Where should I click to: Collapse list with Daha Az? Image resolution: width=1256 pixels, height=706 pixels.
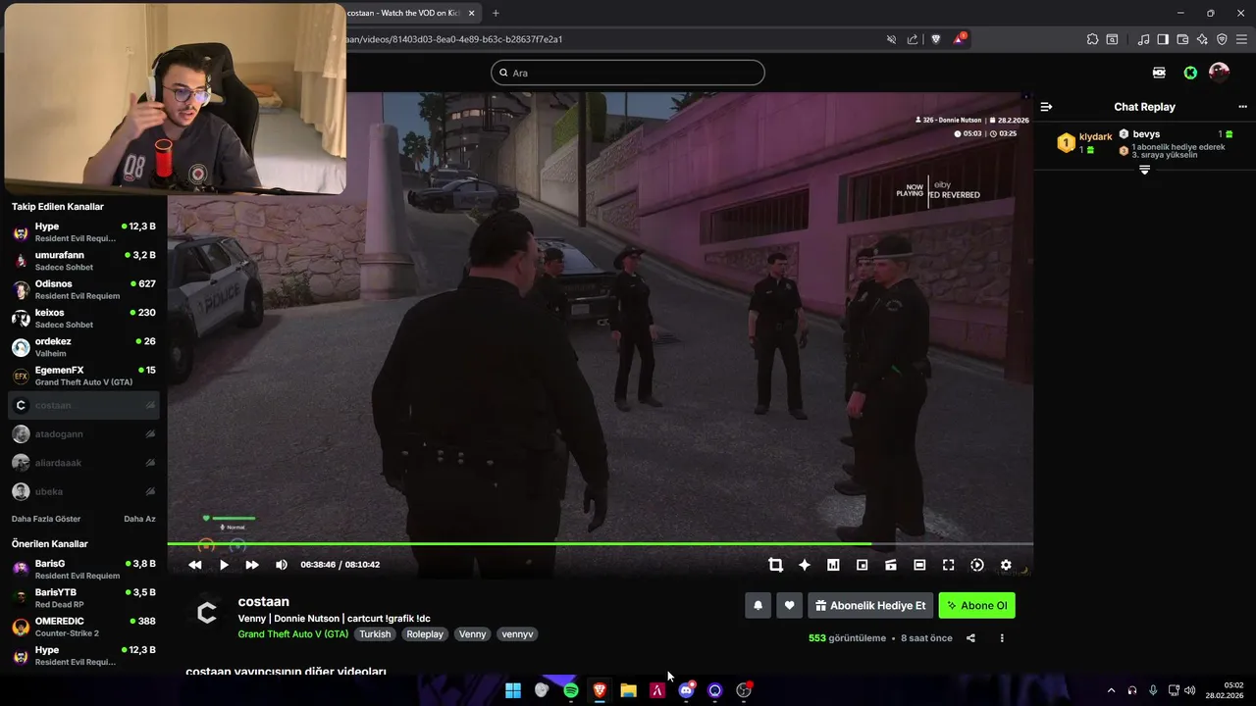139,519
